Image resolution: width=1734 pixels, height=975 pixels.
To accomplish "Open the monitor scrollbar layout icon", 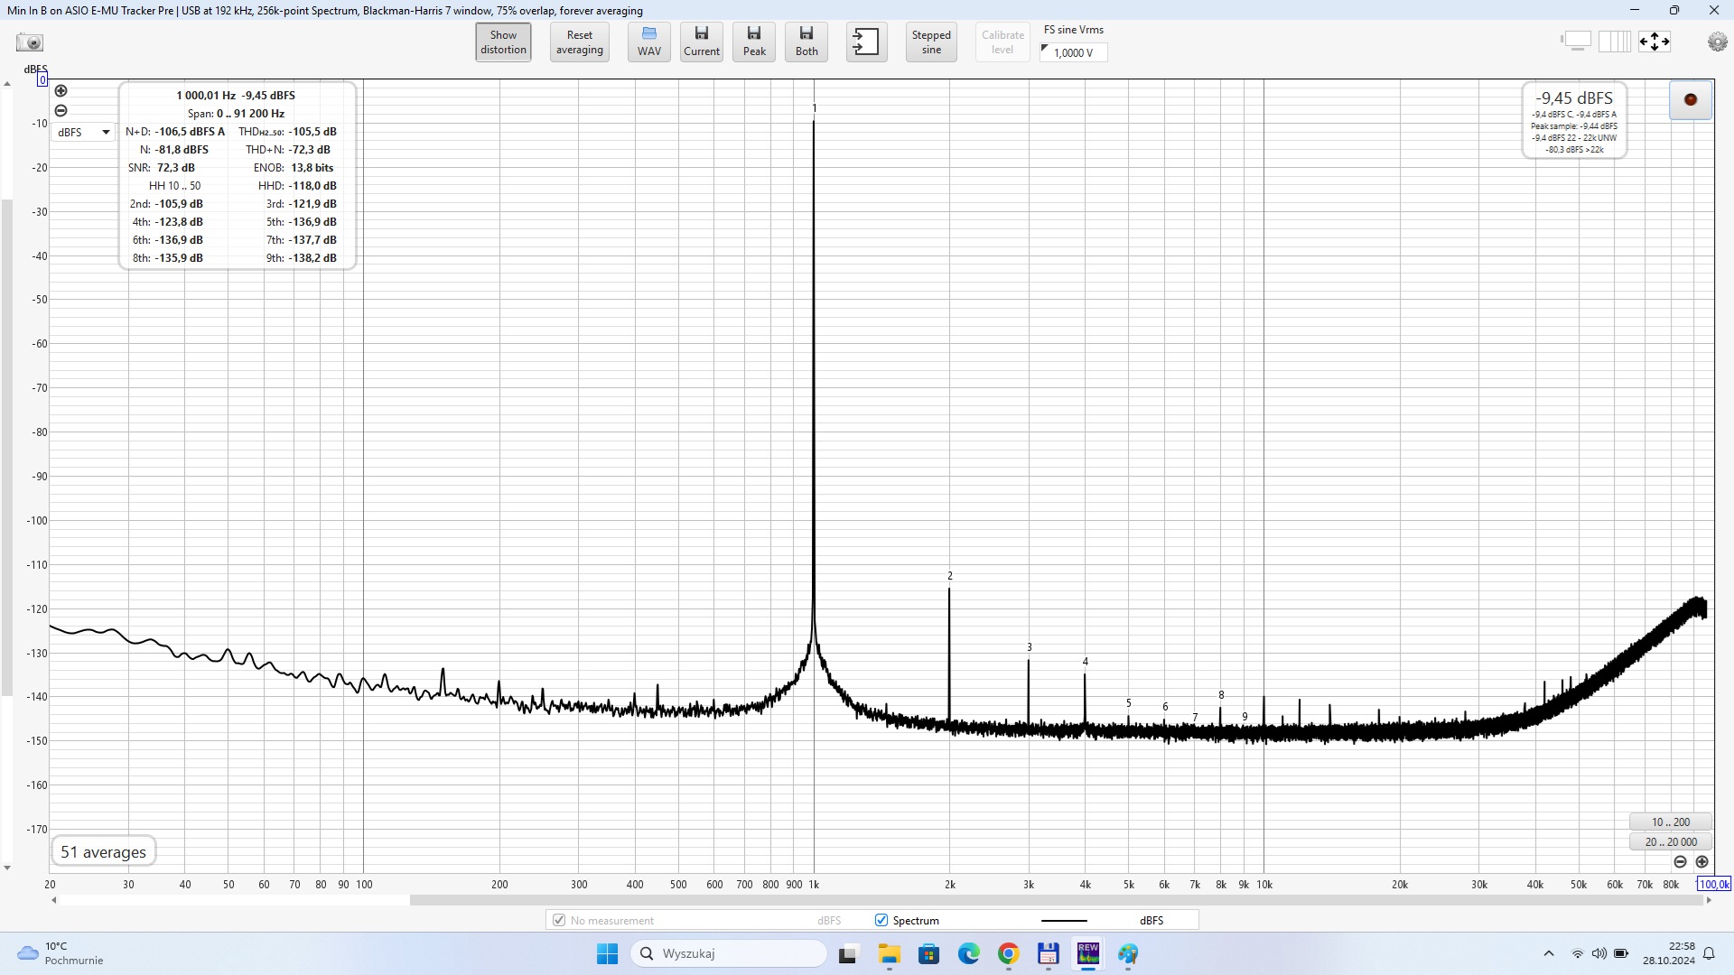I will point(1576,42).
